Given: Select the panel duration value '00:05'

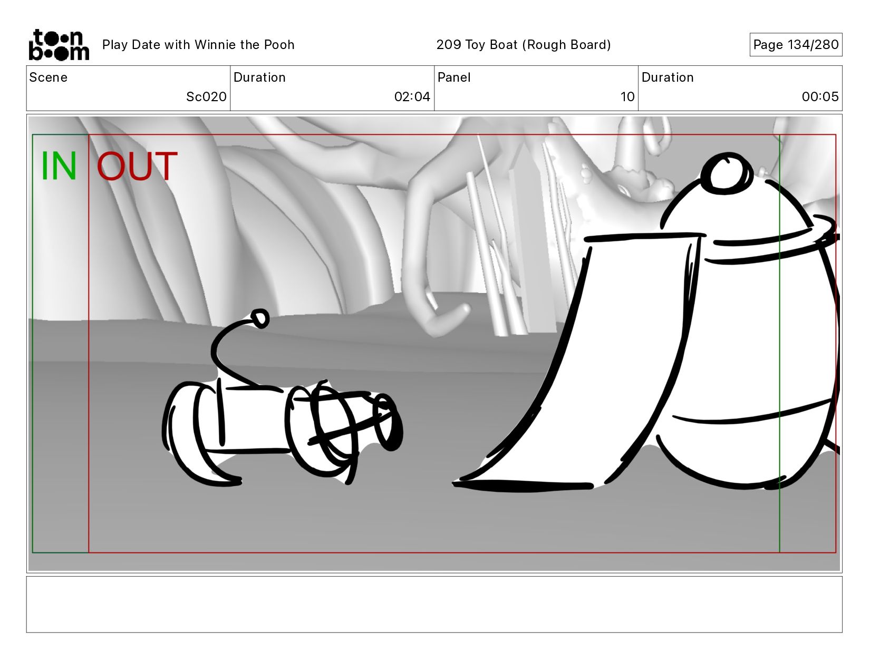Looking at the screenshot, I should point(820,97).
